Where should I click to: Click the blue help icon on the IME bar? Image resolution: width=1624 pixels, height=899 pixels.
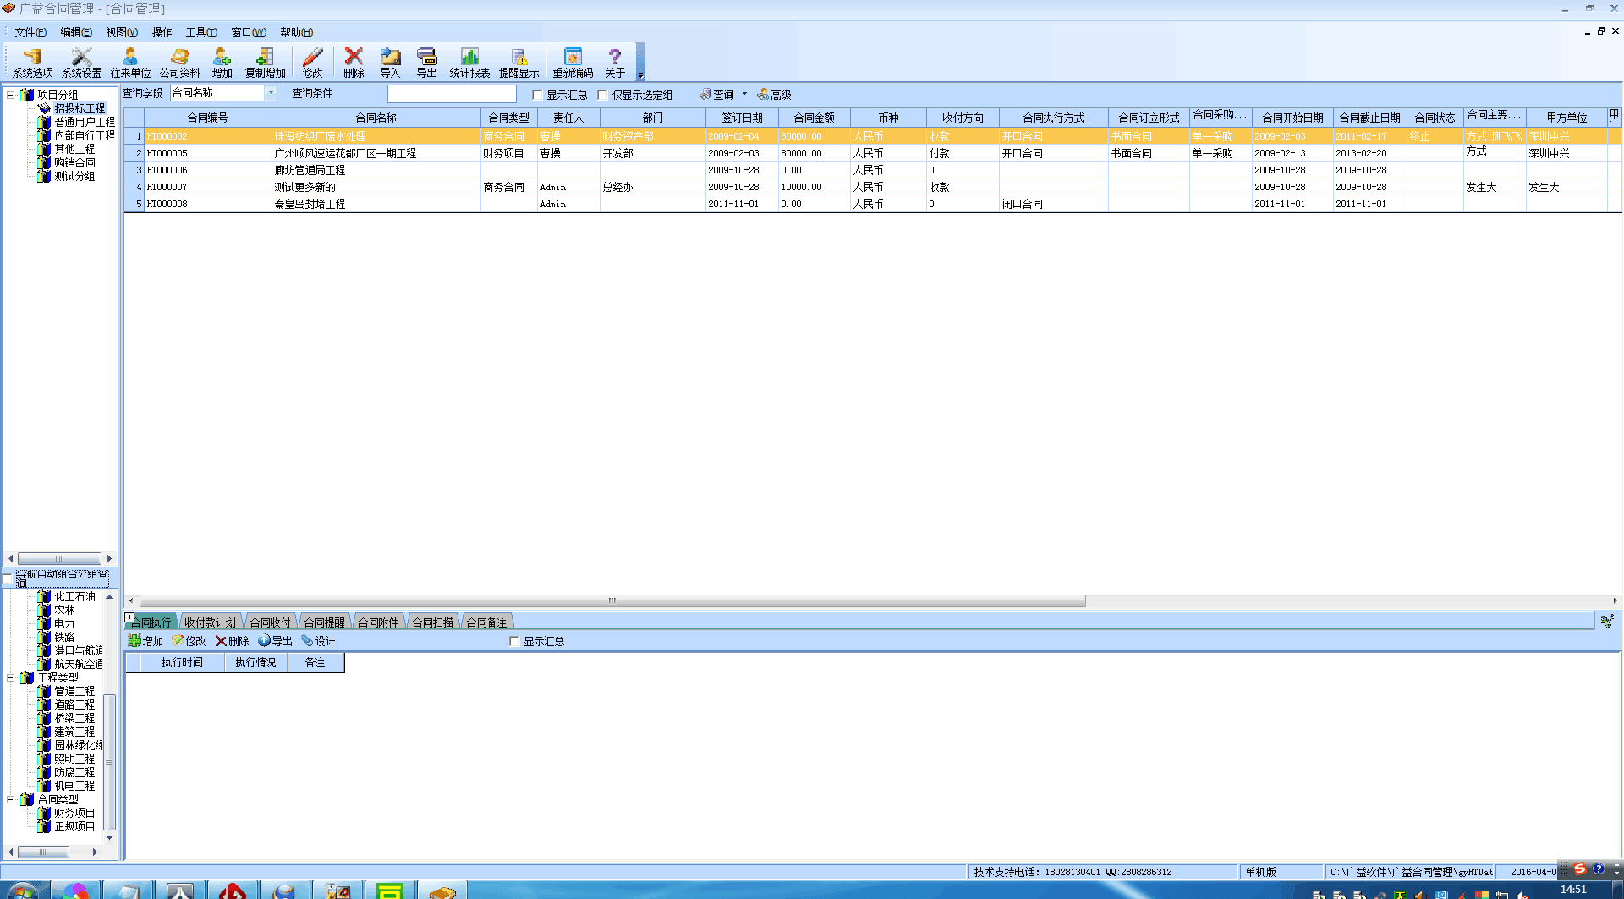point(1599,869)
